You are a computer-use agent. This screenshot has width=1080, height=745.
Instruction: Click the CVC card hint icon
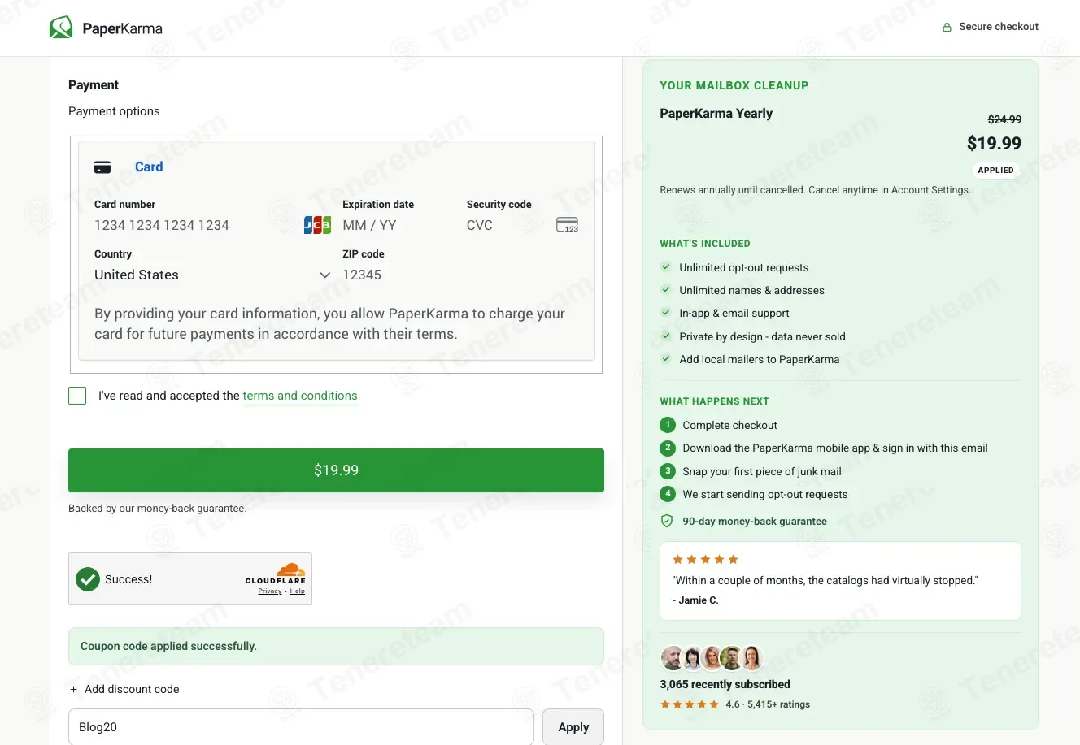(567, 225)
